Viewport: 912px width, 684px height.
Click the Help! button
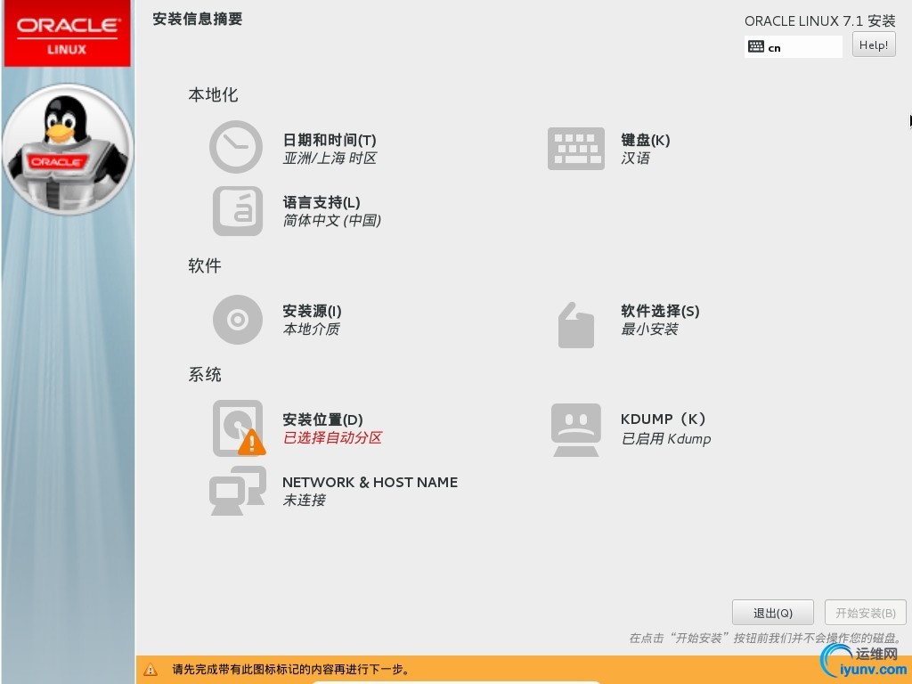click(x=874, y=45)
